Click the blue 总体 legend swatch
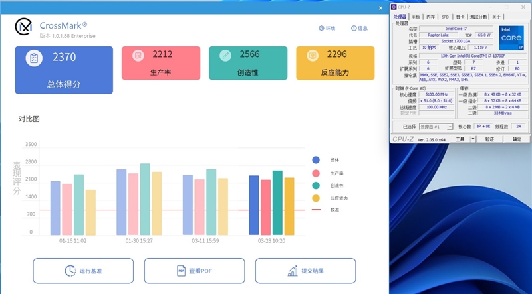532x294 pixels. point(316,160)
